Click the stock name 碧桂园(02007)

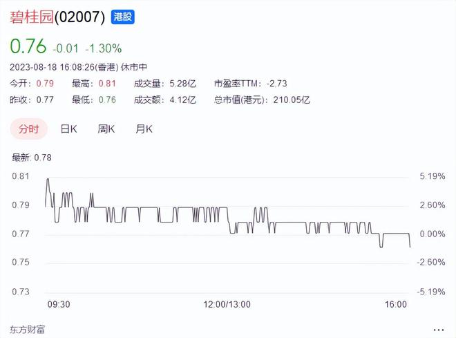[57, 17]
